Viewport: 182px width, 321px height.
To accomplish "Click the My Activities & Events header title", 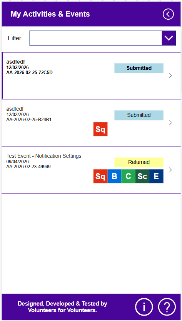I will (50, 14).
